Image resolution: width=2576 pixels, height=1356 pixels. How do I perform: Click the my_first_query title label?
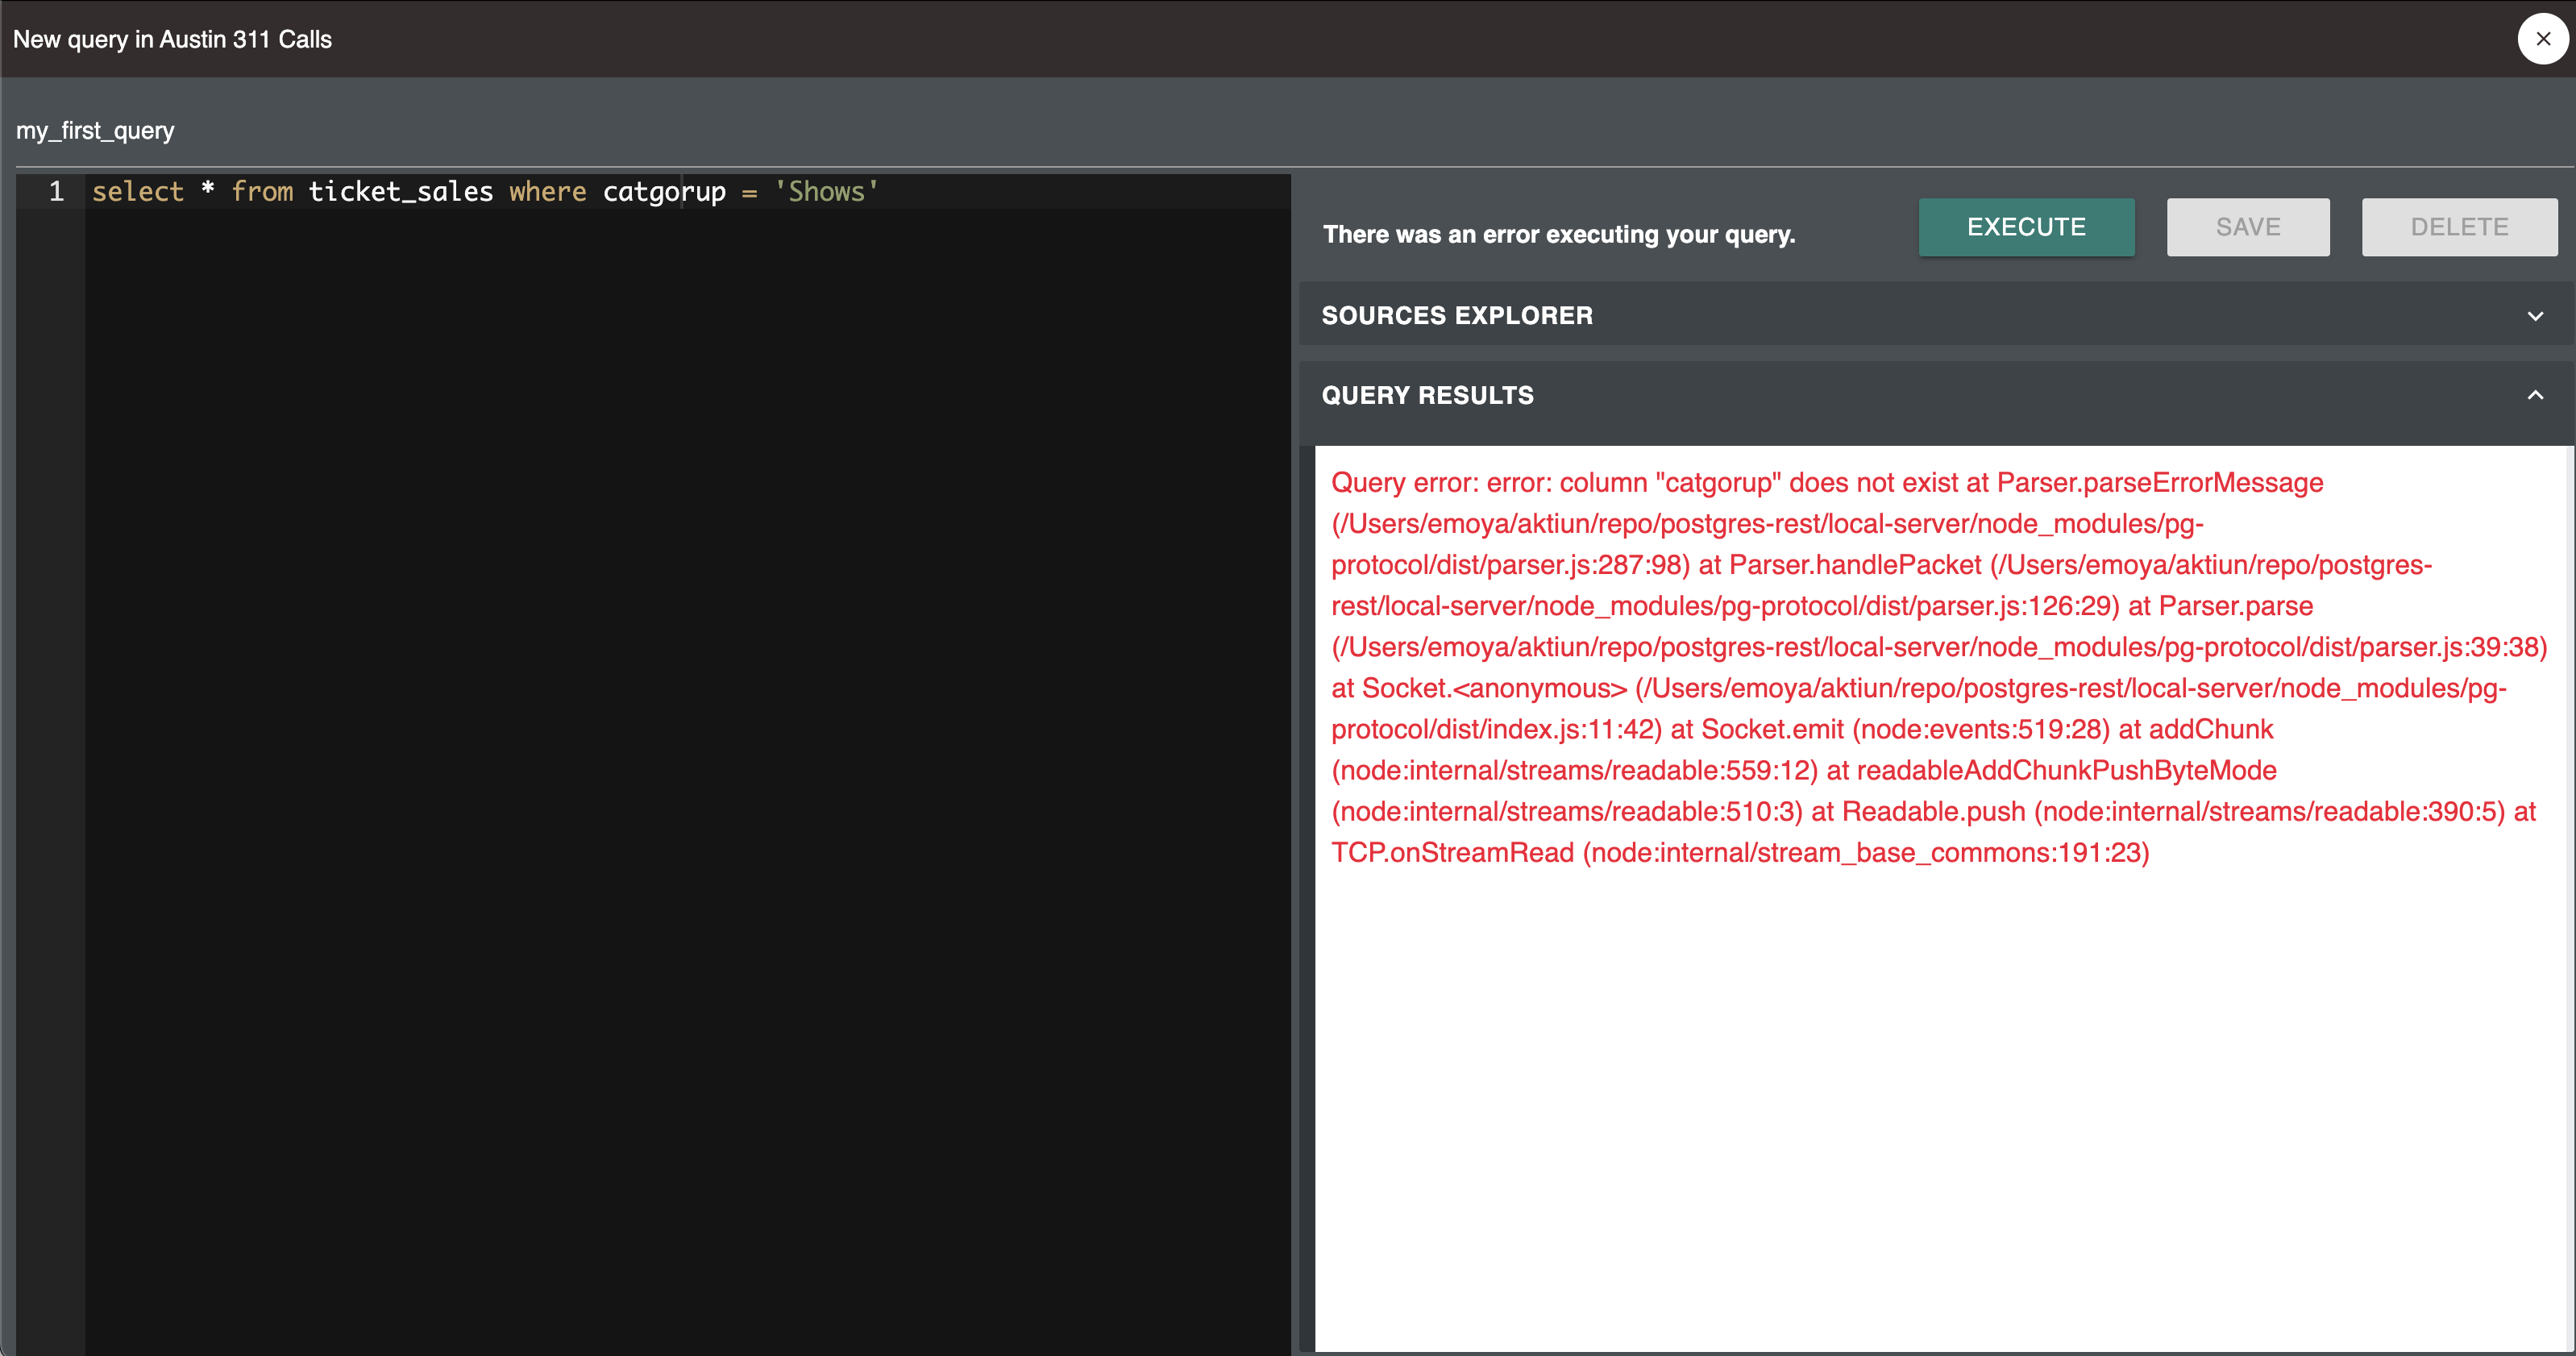click(x=94, y=130)
